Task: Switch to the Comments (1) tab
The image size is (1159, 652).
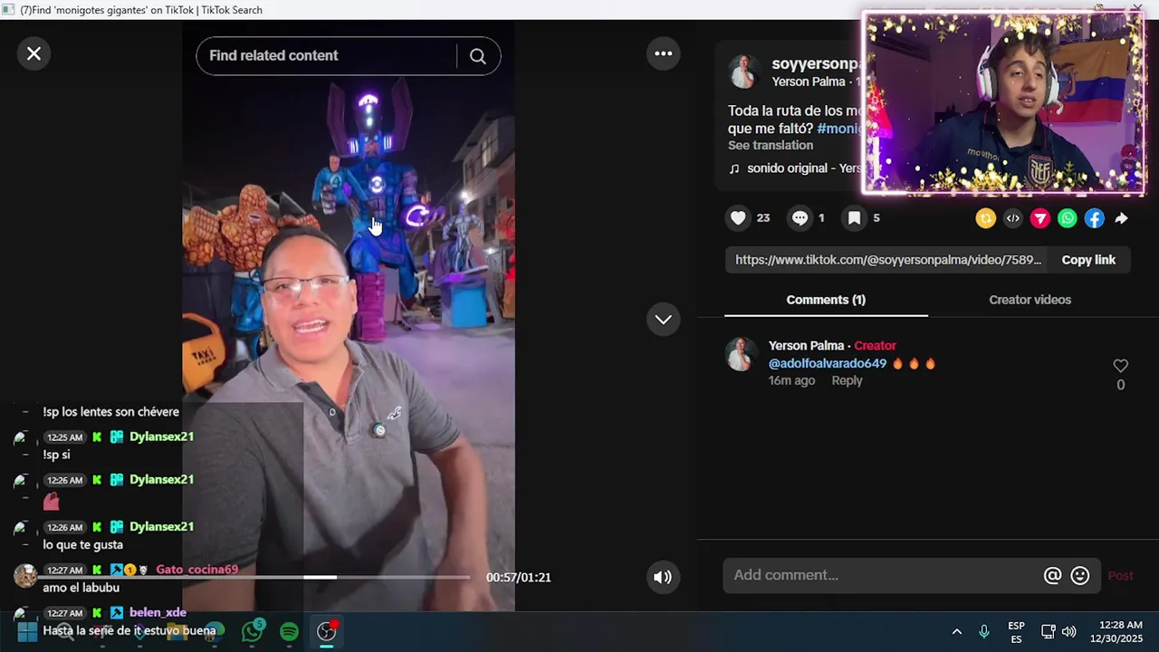Action: pos(826,300)
